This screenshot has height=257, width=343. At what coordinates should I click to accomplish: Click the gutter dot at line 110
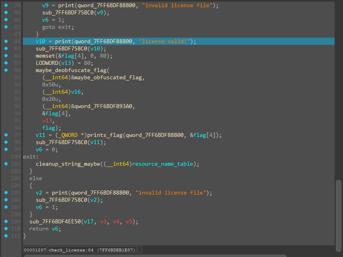coord(6,229)
